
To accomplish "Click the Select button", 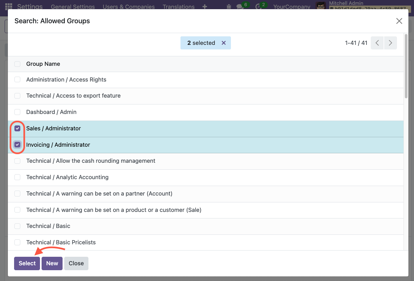I will [27, 263].
